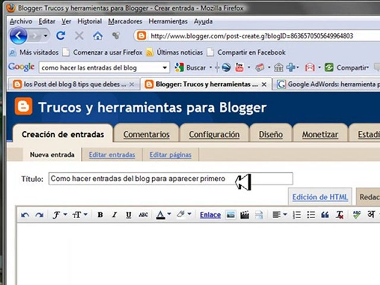Insert image using the picture icon
380x285 pixels.
(230, 215)
